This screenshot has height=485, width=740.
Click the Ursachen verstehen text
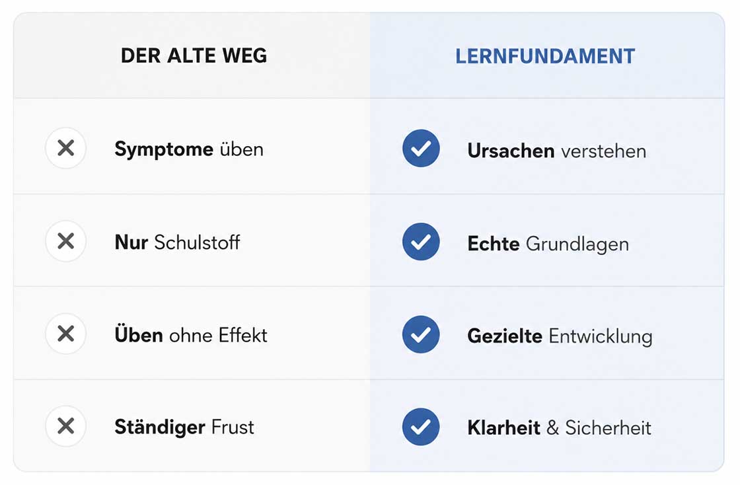tap(556, 151)
